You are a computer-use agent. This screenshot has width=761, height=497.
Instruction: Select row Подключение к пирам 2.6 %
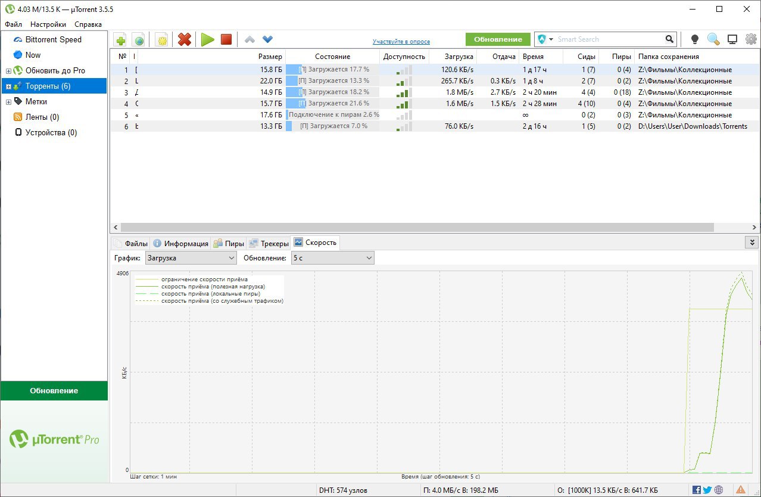tap(435, 115)
